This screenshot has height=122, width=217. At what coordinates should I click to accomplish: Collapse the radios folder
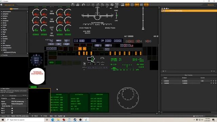pos(1,50)
